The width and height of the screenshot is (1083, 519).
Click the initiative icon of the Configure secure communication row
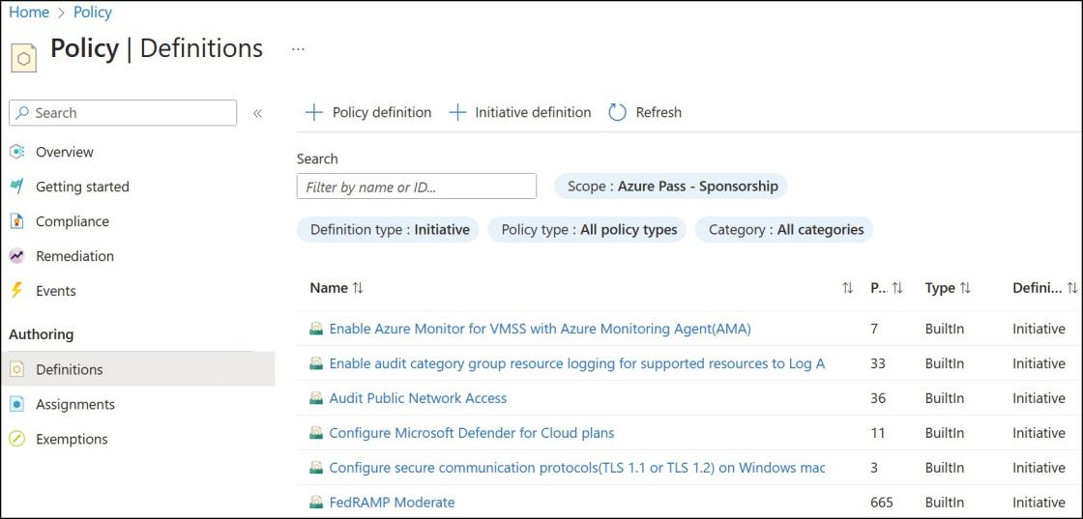(x=316, y=467)
